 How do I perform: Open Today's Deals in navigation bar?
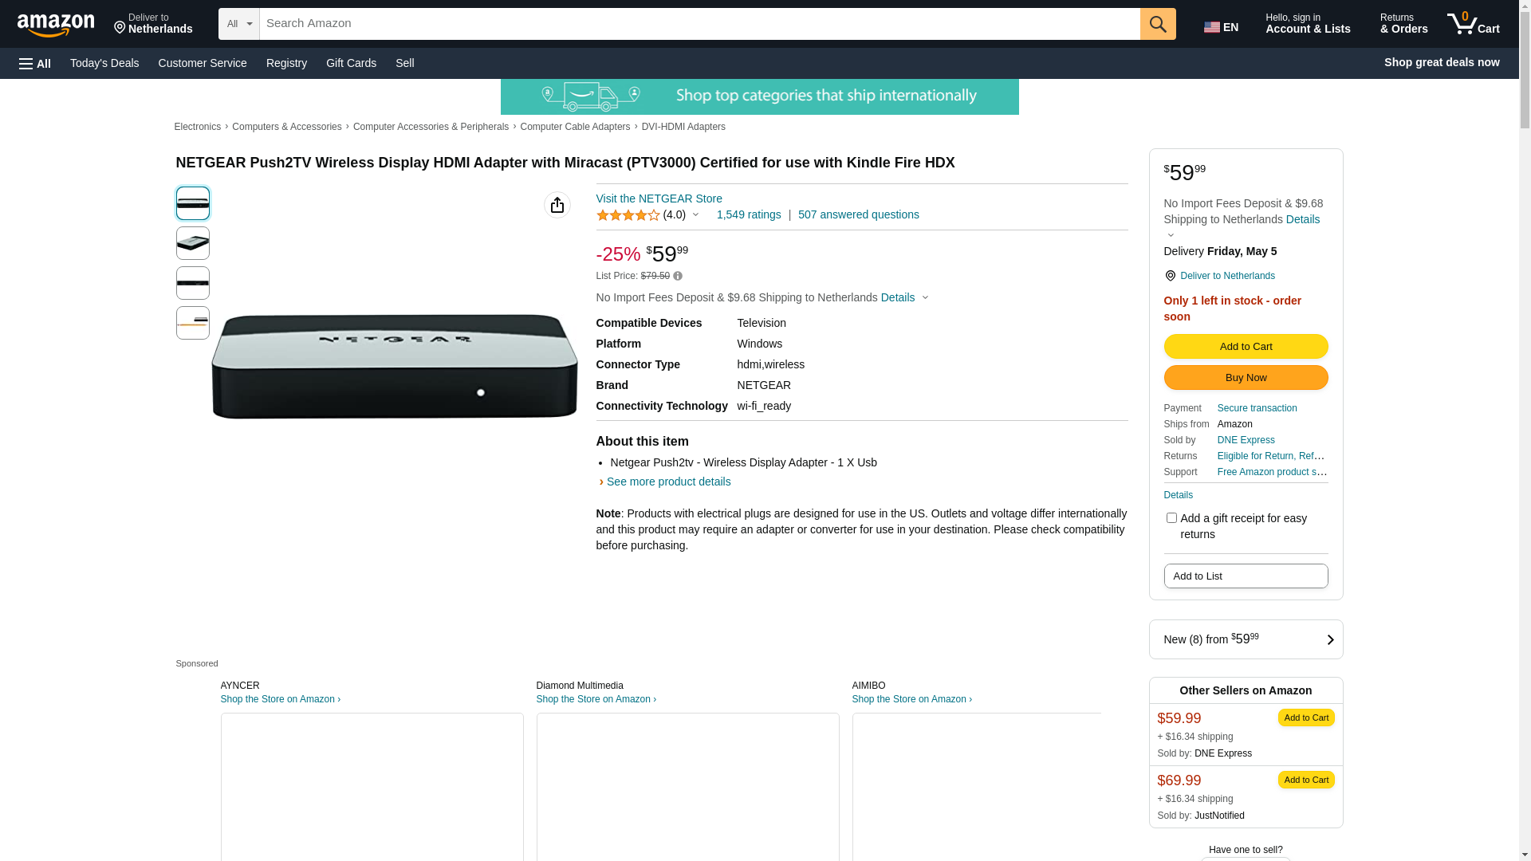tap(104, 63)
